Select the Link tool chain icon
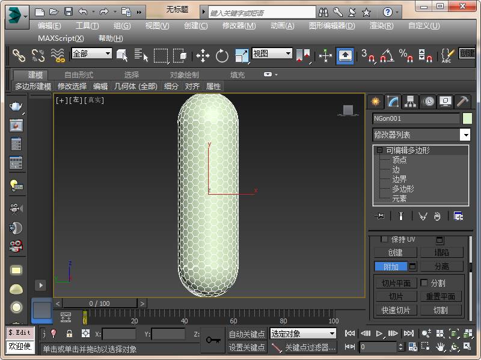The height and width of the screenshot is (360, 481). click(x=19, y=55)
